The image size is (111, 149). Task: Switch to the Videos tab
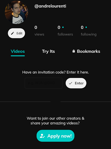pos(18,51)
